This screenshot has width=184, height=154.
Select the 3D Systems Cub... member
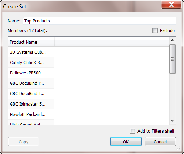31,52
